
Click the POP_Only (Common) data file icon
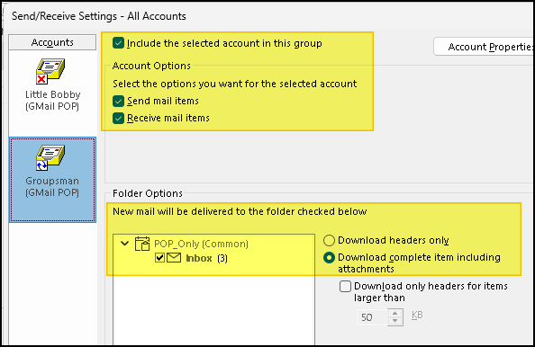142,244
